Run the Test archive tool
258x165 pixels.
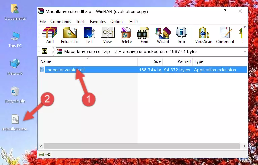coord(89,35)
